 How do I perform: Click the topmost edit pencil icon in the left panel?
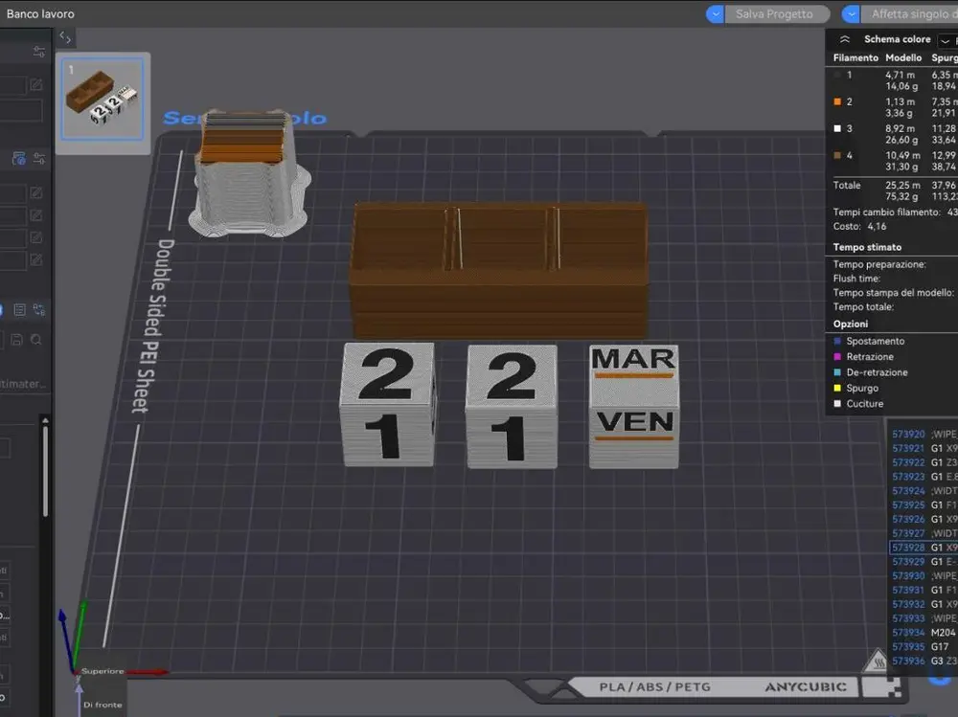[x=36, y=85]
